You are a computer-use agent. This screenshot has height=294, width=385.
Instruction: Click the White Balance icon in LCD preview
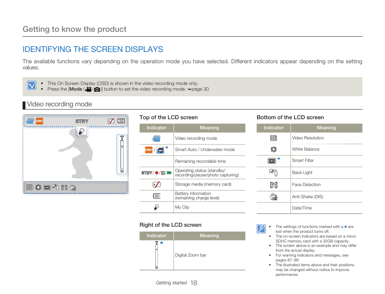pos(38,187)
